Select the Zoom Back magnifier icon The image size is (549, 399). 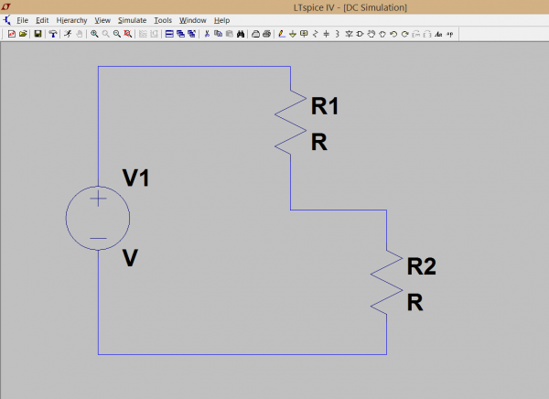coord(116,34)
